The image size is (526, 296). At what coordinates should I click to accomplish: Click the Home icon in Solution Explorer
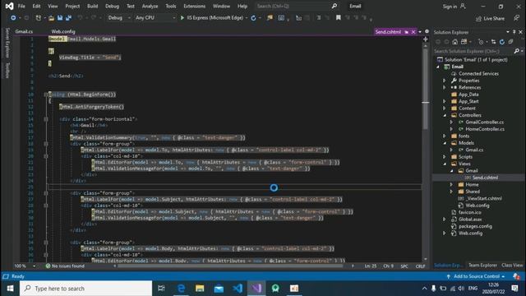click(x=454, y=42)
